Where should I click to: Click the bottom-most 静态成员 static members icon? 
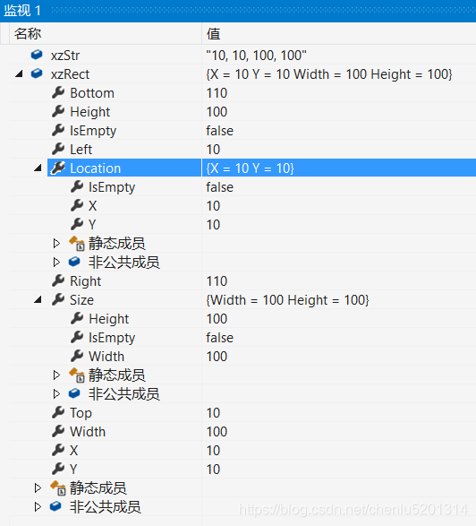[58, 487]
